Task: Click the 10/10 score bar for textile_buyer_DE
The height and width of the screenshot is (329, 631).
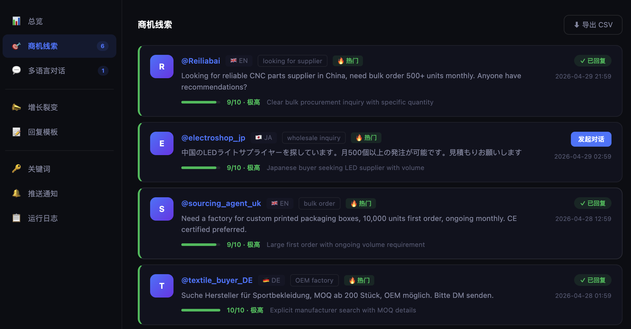Action: pos(201,310)
